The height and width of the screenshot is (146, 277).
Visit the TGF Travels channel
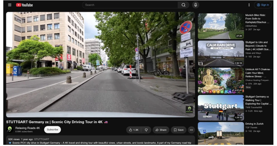[251, 128]
